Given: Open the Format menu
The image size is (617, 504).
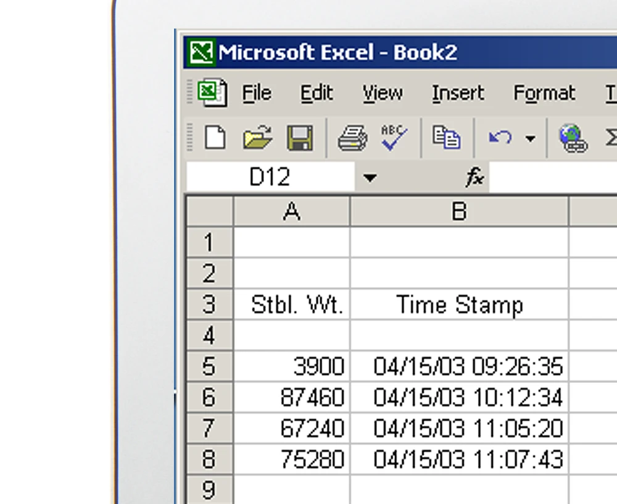Looking at the screenshot, I should [544, 93].
